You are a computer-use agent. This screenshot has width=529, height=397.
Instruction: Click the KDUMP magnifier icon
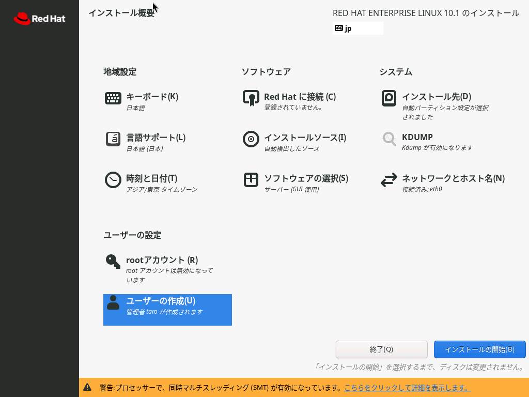[389, 139]
